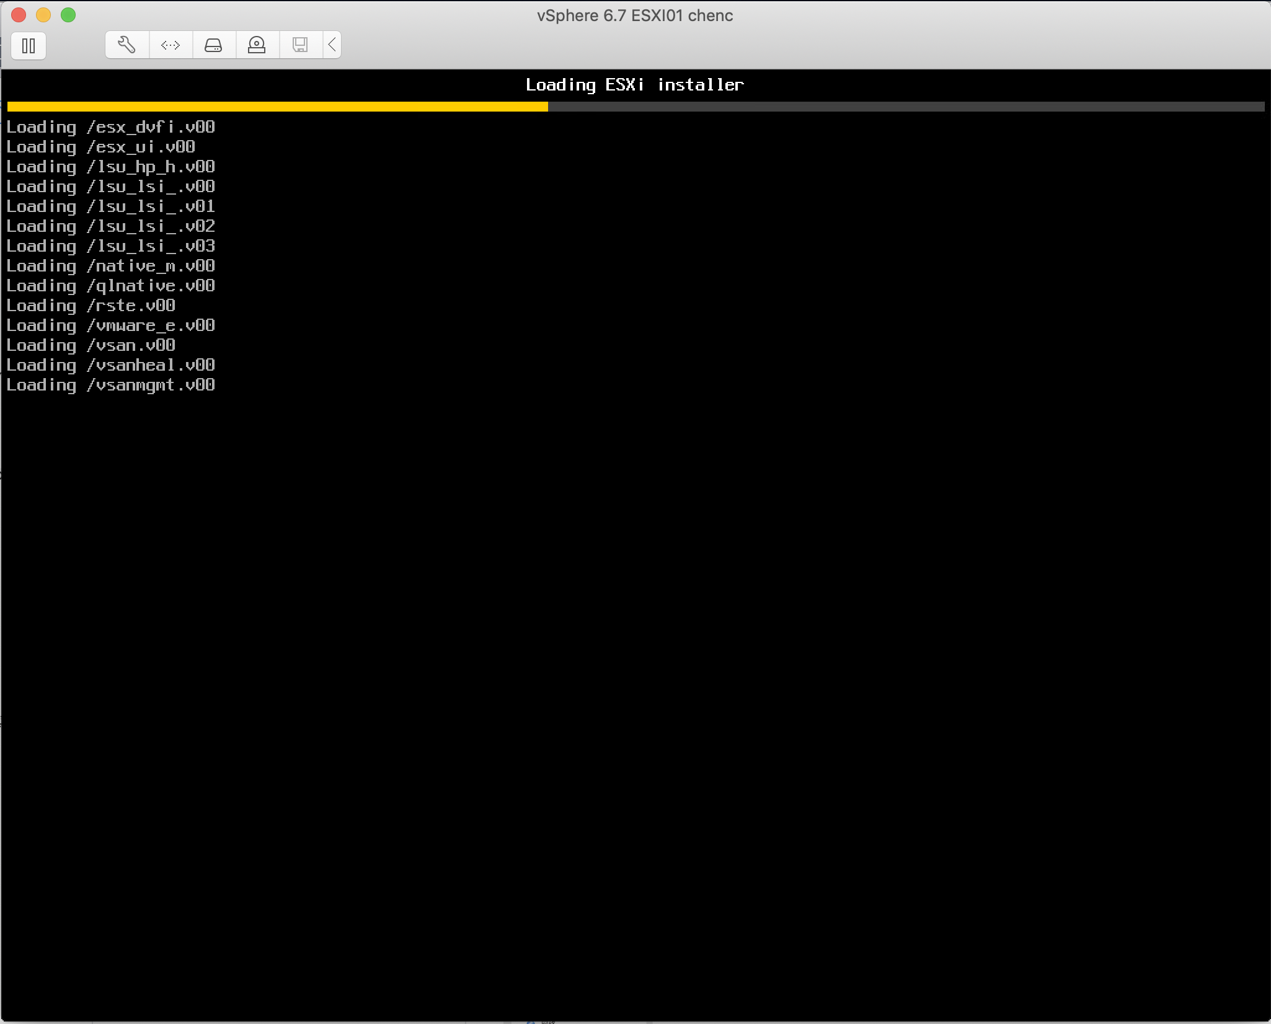
Task: Click the CD/DVD drive icon
Action: click(x=257, y=45)
